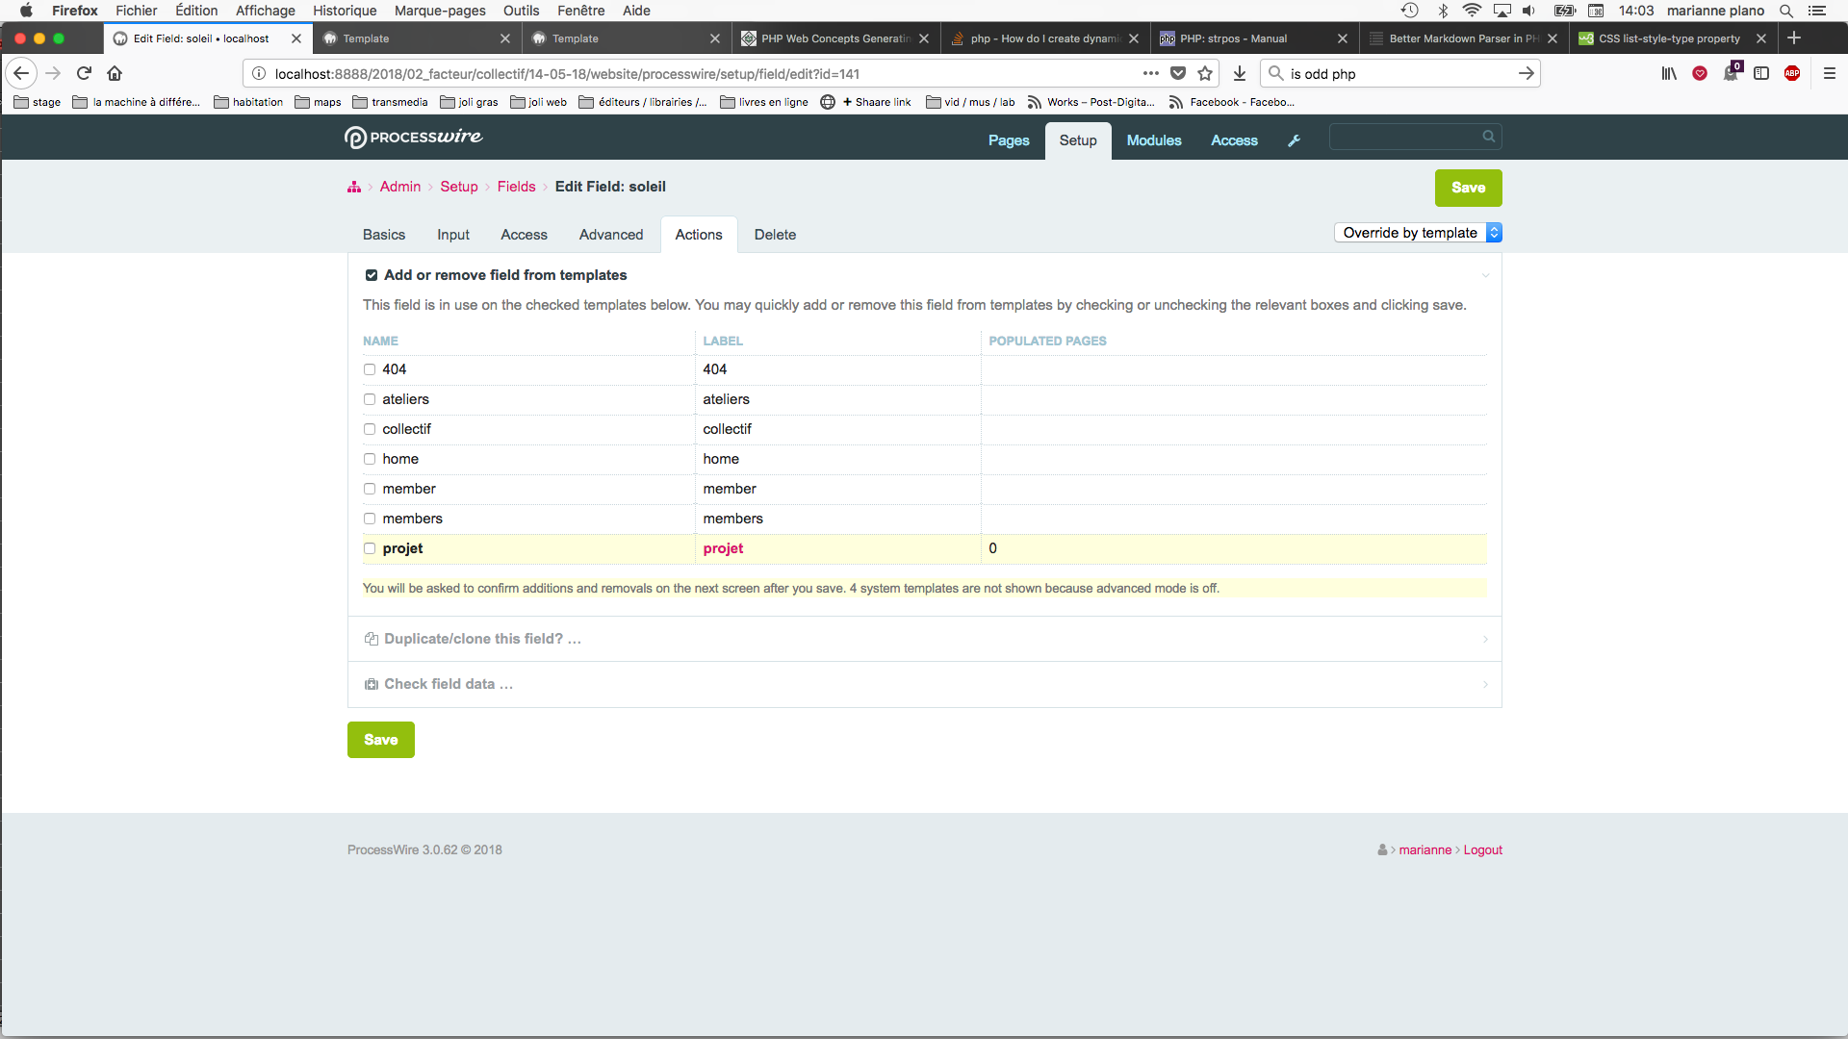Screen dimensions: 1848x1039
Task: Reload the current page
Action: [84, 73]
